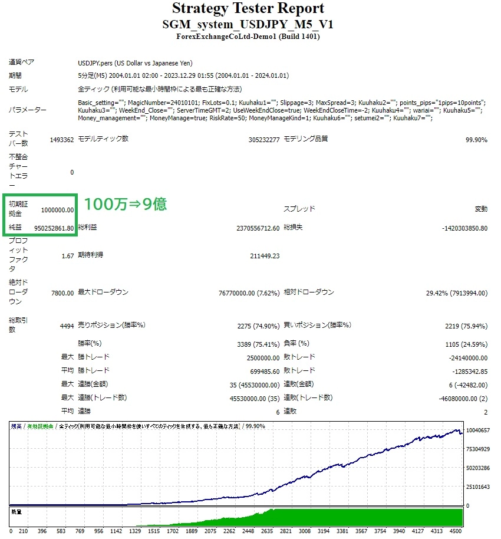Select the SGM_system_USDJPY_M5_V1 system name
The image size is (501, 539).
pyautogui.click(x=248, y=24)
